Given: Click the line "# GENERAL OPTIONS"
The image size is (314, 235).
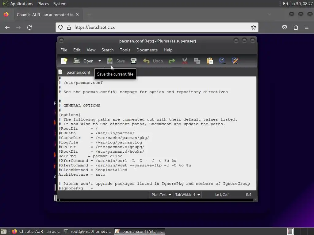Looking at the screenshot, I should [79, 106].
